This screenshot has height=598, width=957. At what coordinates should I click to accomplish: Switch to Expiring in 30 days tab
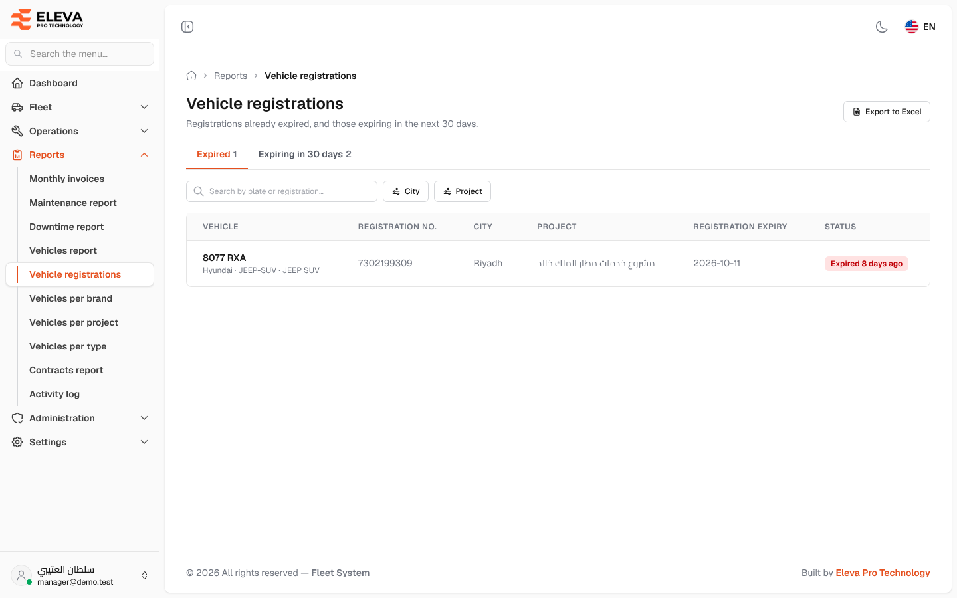[x=304, y=154]
